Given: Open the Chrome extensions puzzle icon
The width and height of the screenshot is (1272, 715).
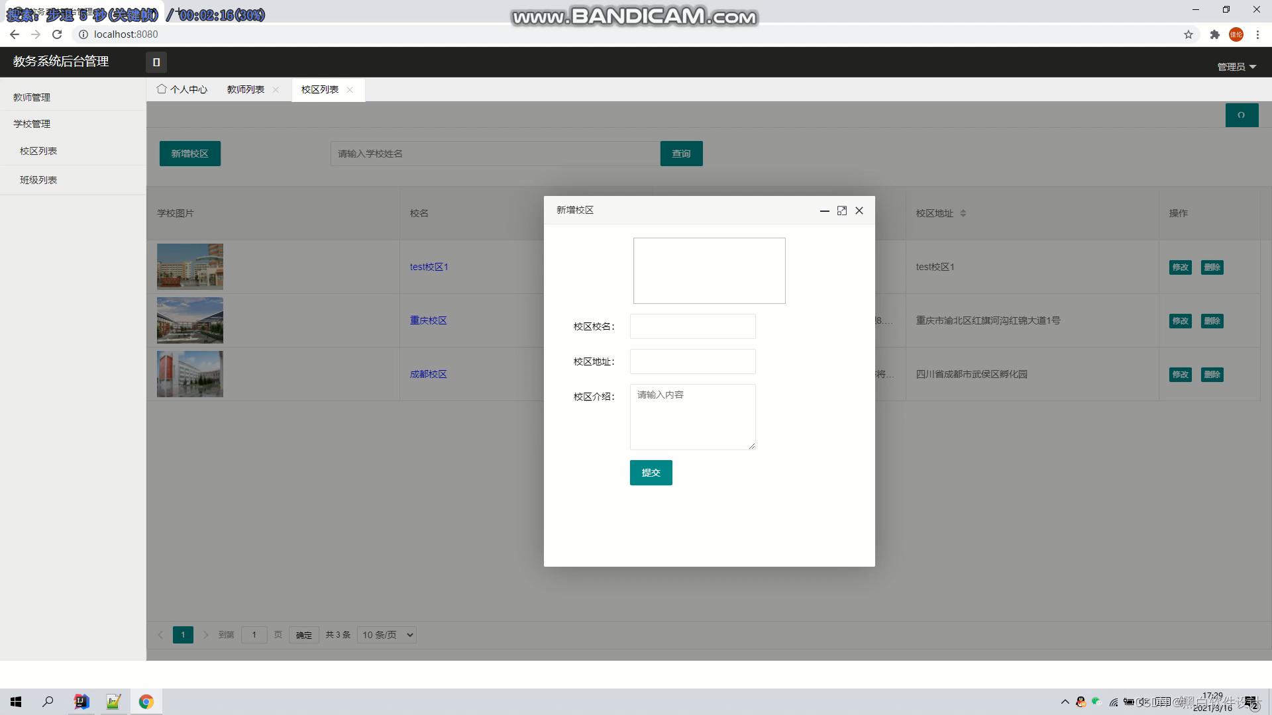Looking at the screenshot, I should pos(1214,34).
